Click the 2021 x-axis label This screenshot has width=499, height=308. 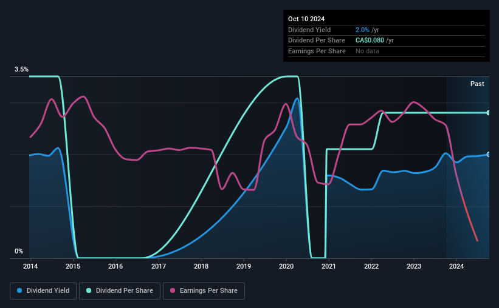(329, 266)
